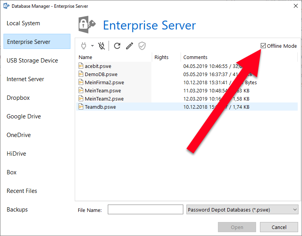The width and height of the screenshot is (302, 236).
Task: Click MeinTeam2.pswe file icon
Action: coord(81,98)
